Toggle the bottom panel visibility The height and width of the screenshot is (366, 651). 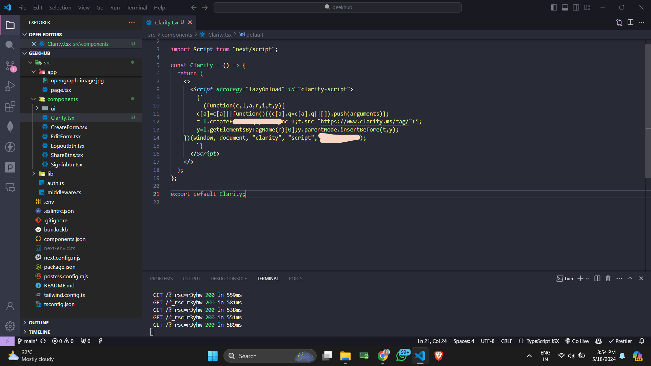565,7
